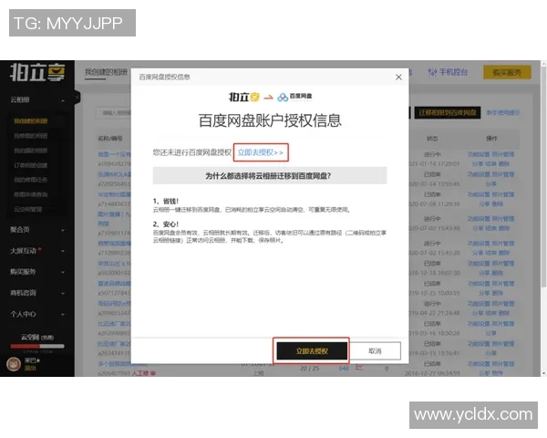Expand the 个人中心 sidebar section
Image resolution: width=547 pixels, height=438 pixels.
(x=37, y=314)
